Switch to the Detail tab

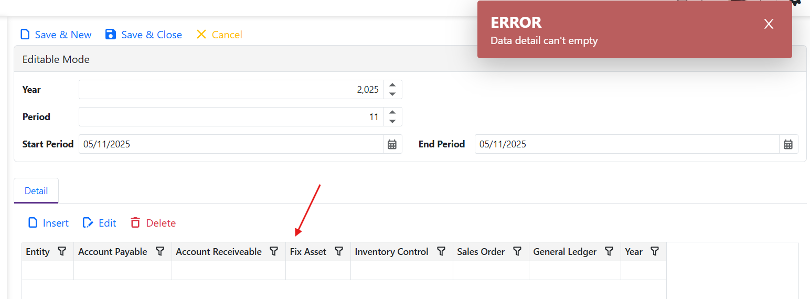(36, 191)
